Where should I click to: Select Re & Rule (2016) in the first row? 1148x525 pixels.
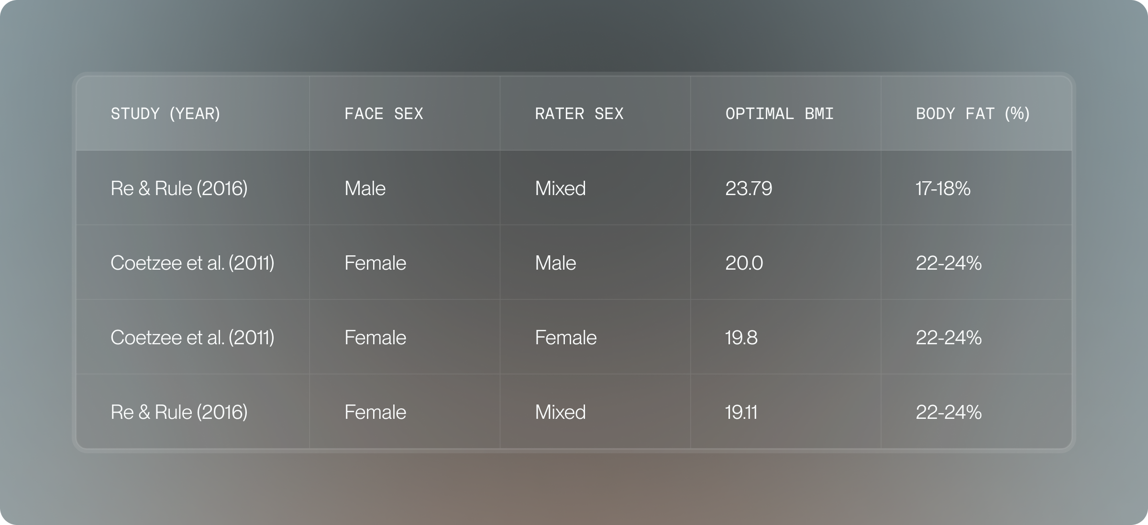(179, 188)
